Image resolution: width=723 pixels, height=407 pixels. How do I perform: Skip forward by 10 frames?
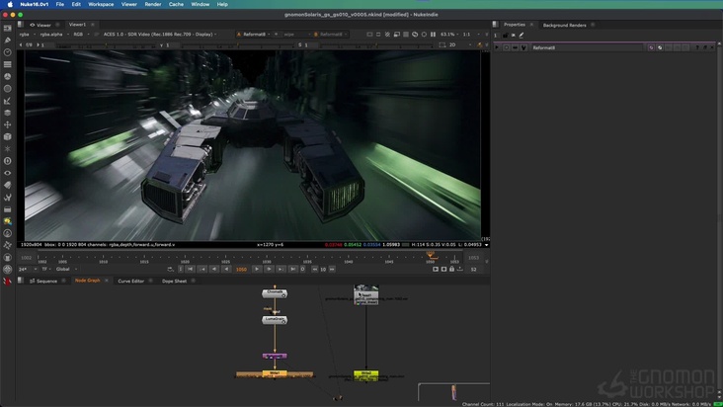click(x=332, y=269)
